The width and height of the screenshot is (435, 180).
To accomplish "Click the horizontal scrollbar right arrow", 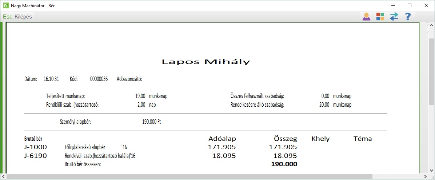I will (x=426, y=176).
